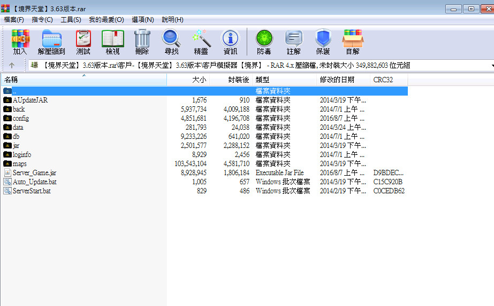Click packed size value 4,196,708
Screen dimensions: 494x306
[x=237, y=118]
